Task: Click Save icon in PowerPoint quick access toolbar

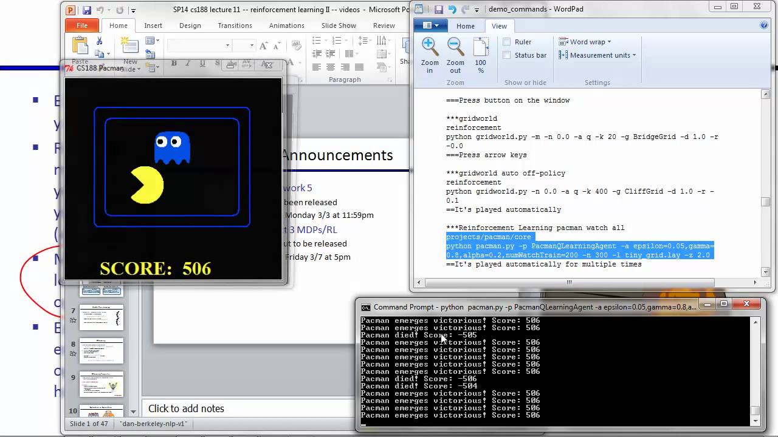Action: pos(86,10)
